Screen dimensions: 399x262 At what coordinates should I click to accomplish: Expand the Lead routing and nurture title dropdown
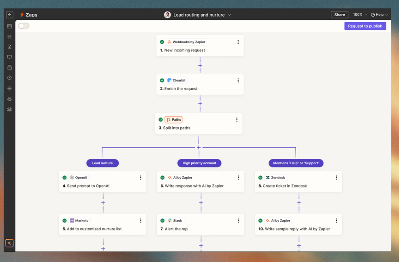[x=230, y=15]
